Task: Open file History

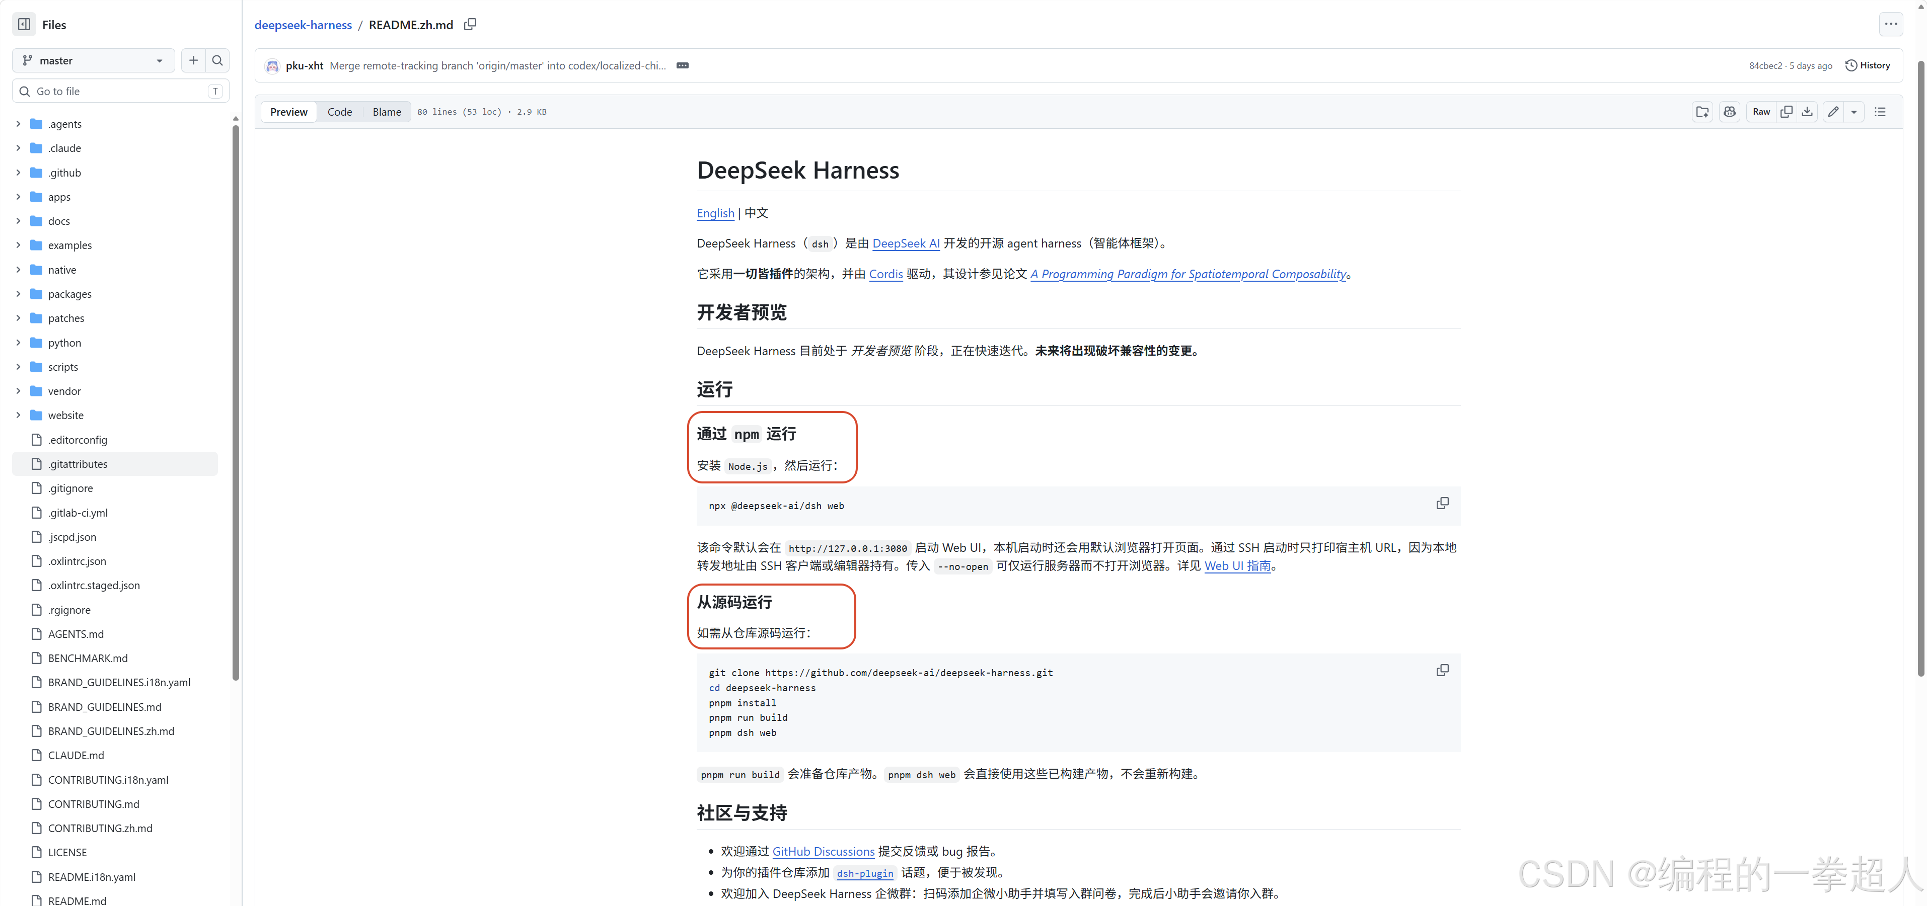Action: coord(1868,66)
